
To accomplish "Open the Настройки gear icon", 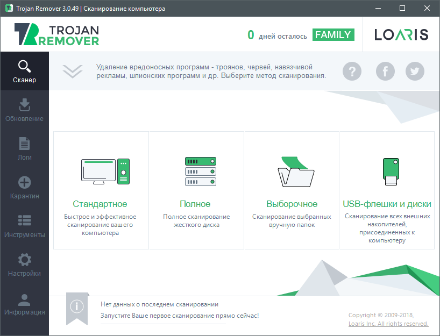I will click(24, 260).
